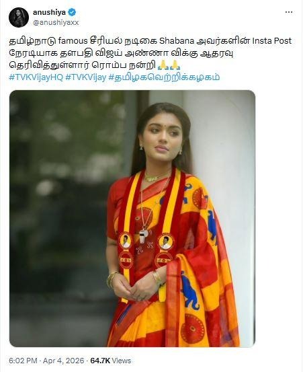Click the folded hands emoji
The width and height of the screenshot is (303, 372).
pos(169,65)
